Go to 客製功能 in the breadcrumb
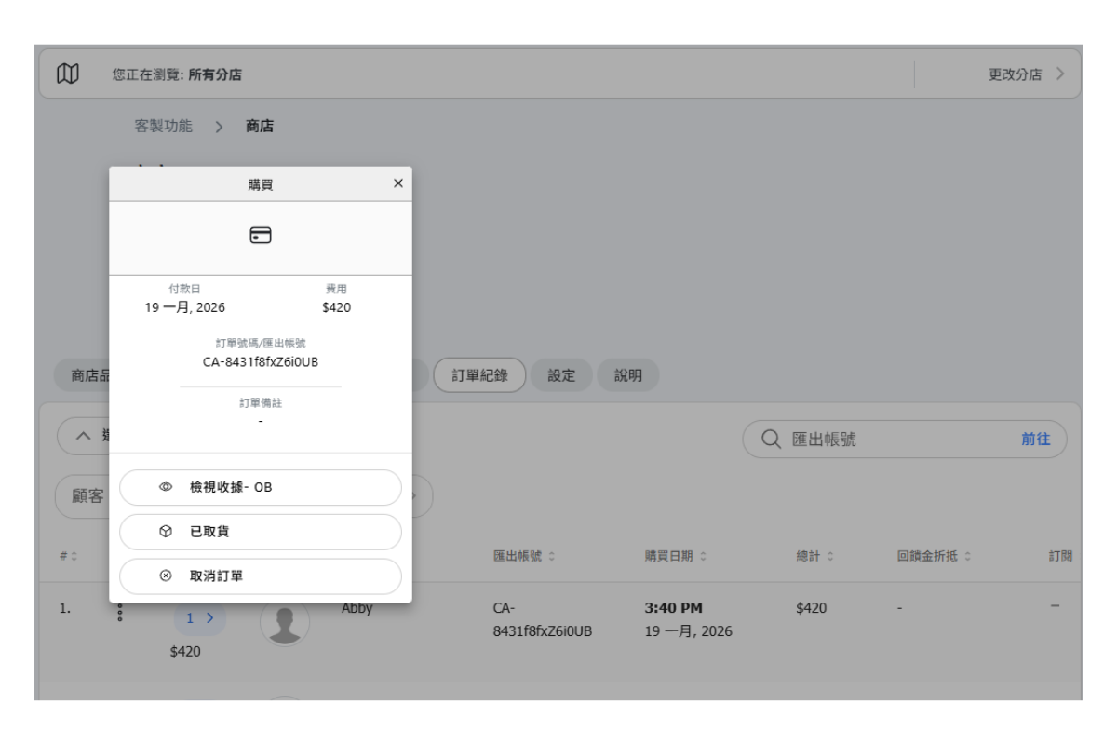The image size is (1117, 745). pyautogui.click(x=164, y=126)
